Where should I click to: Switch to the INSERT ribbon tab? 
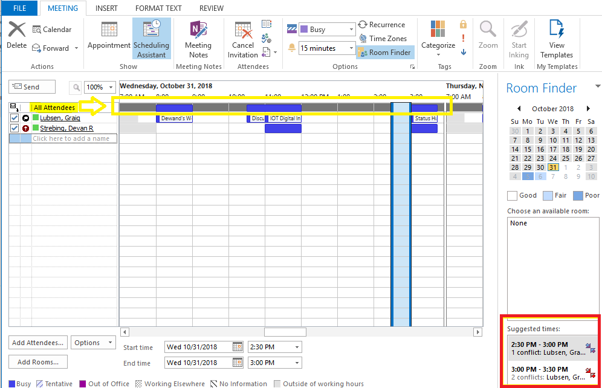click(x=106, y=8)
